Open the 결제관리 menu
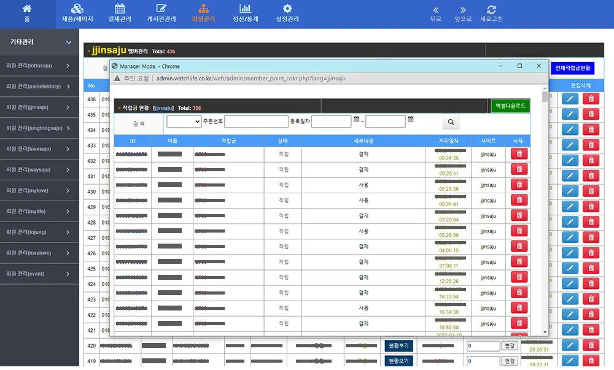The width and height of the screenshot is (614, 370). 120,13
